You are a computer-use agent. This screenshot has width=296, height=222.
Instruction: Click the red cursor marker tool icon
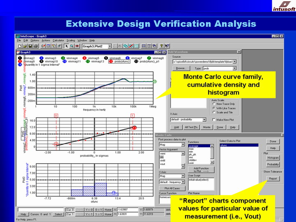pyautogui.click(x=77, y=46)
